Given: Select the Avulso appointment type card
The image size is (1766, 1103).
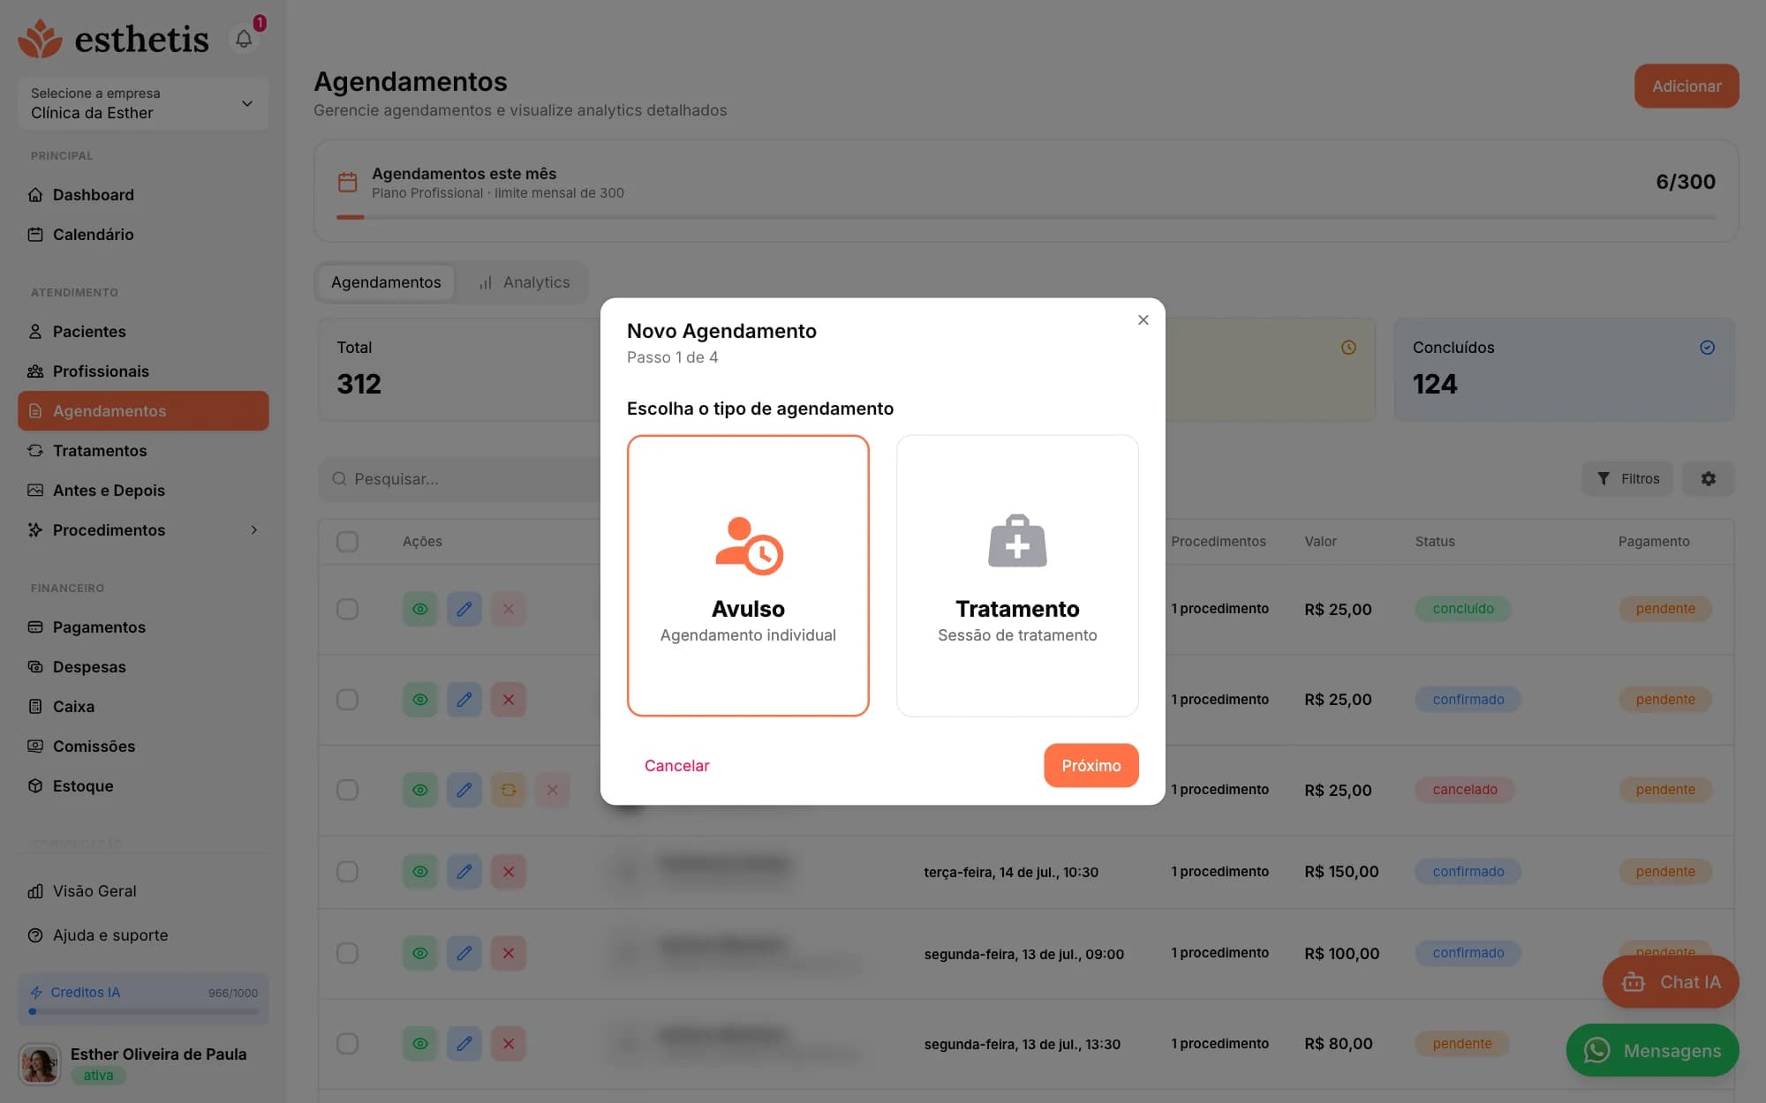Looking at the screenshot, I should point(748,575).
